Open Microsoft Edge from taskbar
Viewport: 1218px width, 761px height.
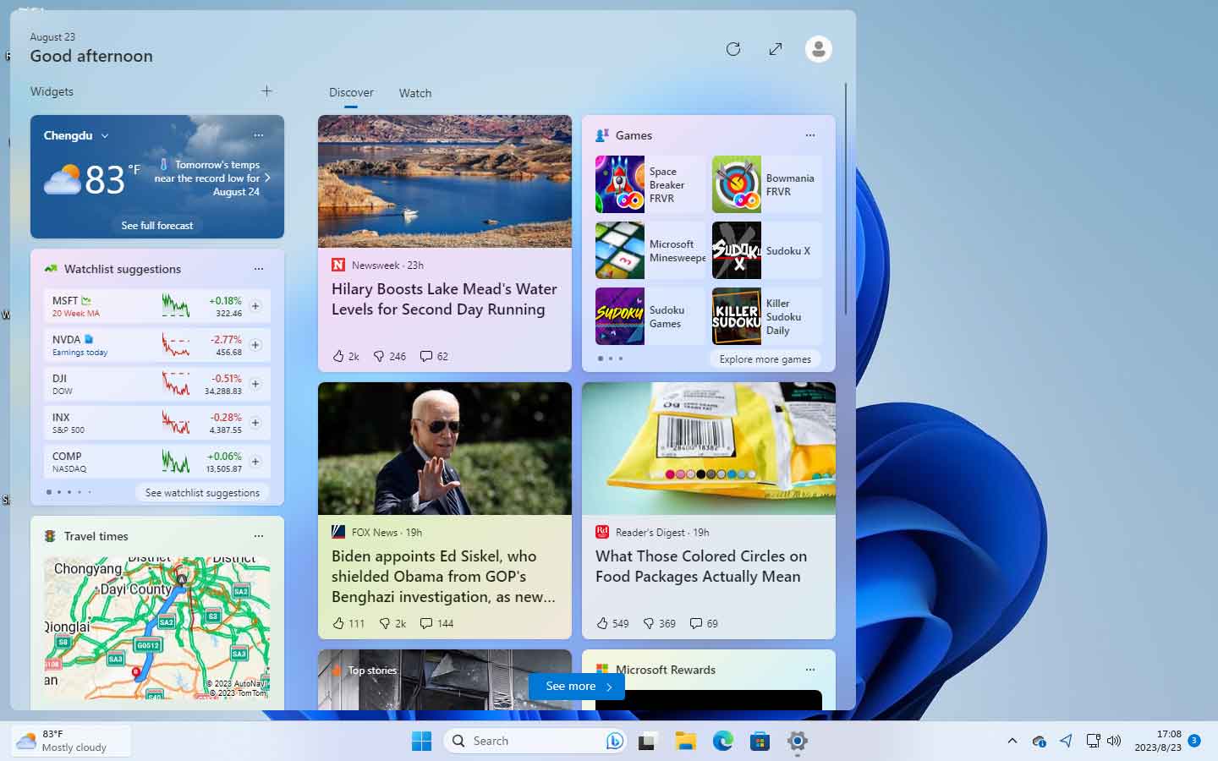point(722,741)
